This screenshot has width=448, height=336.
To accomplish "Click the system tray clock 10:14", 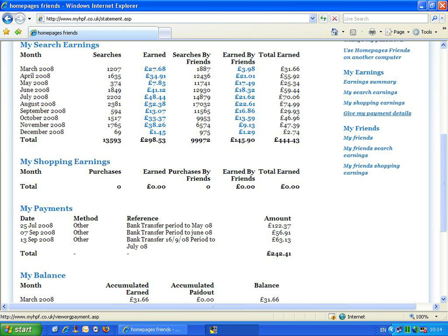I will pos(436,330).
